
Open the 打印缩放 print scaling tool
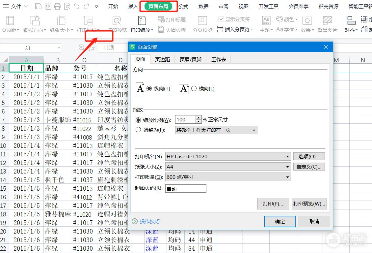click(142, 21)
